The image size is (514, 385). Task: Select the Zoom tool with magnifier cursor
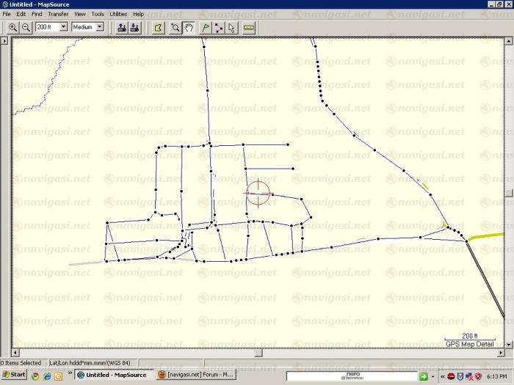pyautogui.click(x=176, y=27)
